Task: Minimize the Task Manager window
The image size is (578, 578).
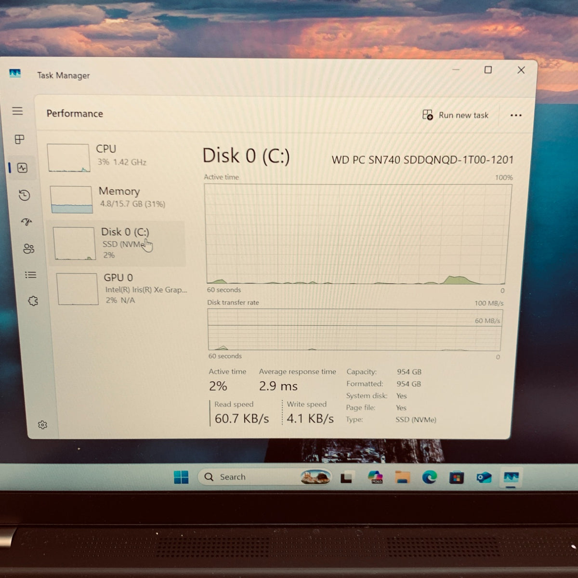Action: click(x=456, y=70)
